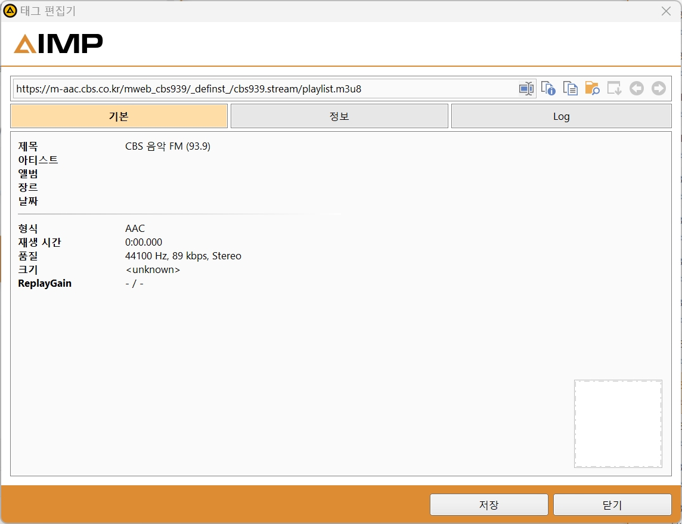This screenshot has width=682, height=524.
Task: Click the 장르 label
Action: click(28, 187)
